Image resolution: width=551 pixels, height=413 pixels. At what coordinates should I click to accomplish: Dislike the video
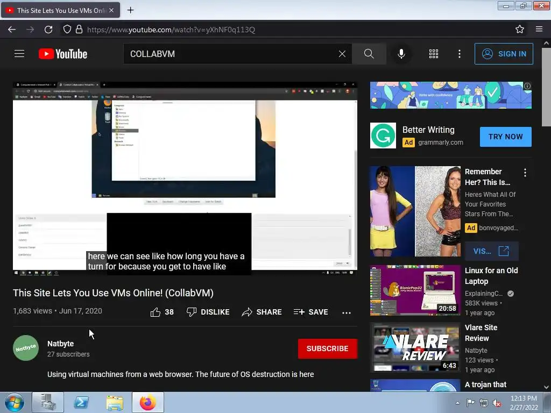208,312
